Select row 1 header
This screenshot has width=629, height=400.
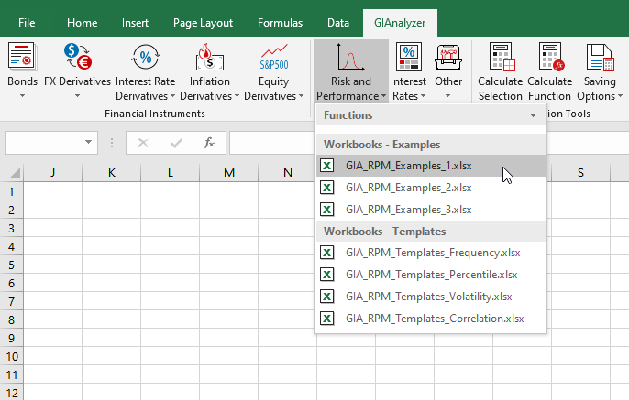12,191
